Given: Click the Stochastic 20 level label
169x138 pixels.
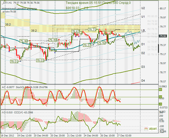Looking at the screenshot, I should 160,104.
